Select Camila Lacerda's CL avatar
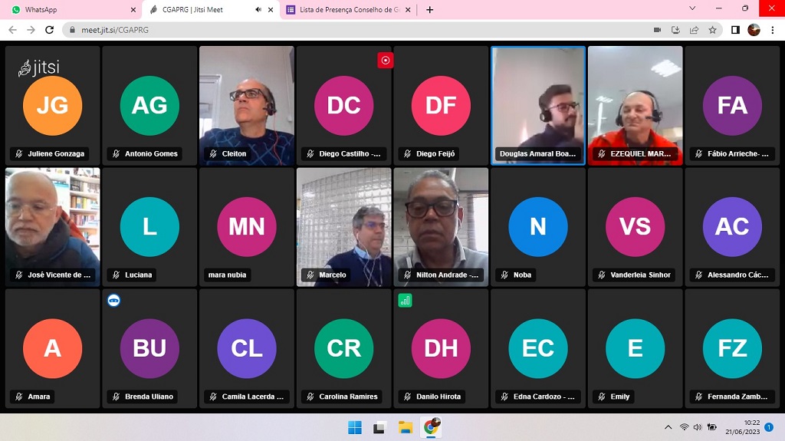Viewport: 785px width, 441px height. 247,348
